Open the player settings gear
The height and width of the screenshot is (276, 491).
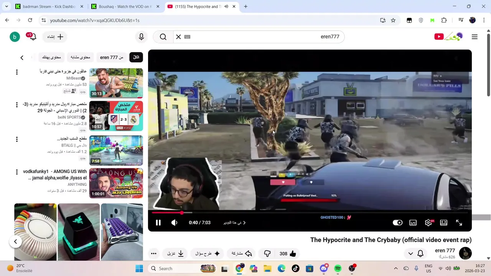tap(428, 223)
